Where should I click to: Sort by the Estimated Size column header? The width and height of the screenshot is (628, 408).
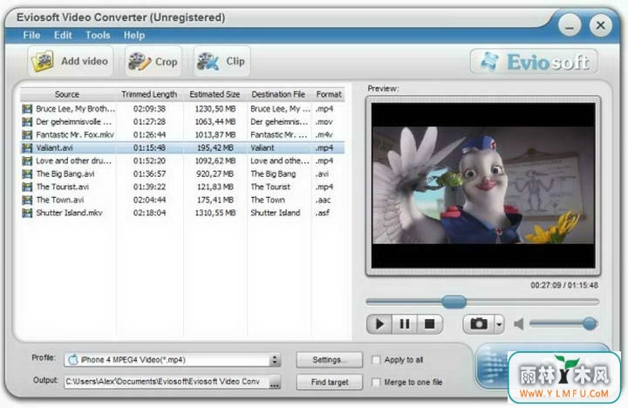pos(215,94)
